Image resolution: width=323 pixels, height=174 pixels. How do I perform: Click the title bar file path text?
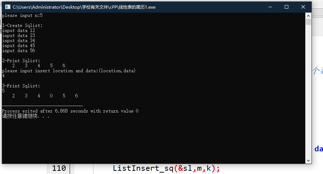pyautogui.click(x=84, y=7)
